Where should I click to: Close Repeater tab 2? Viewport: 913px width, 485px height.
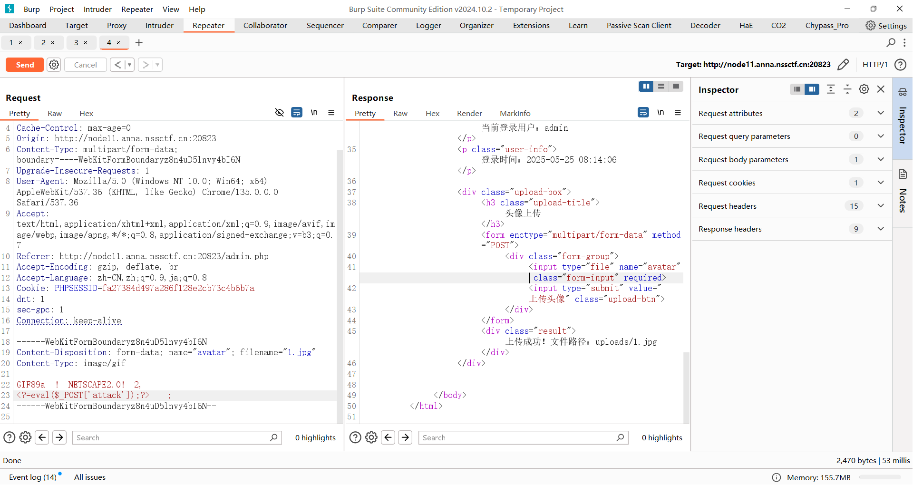tap(53, 43)
